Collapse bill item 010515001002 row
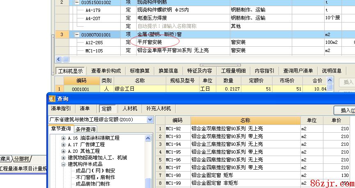This screenshot has height=188, width=355. tap(77, 2)
